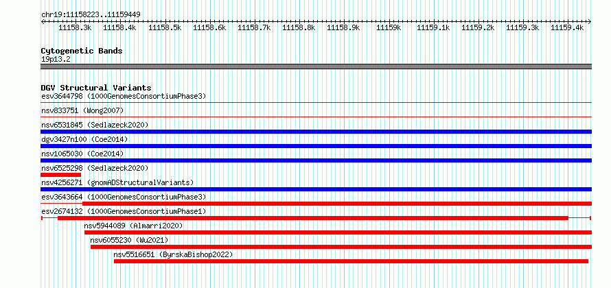Click the 11158.6k ruler tick label
Viewport: 611px width, 288px height.
[209, 28]
